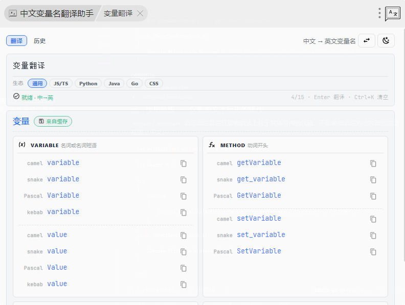Swap translation direction with arrows button
The width and height of the screenshot is (405, 305).
pyautogui.click(x=367, y=40)
